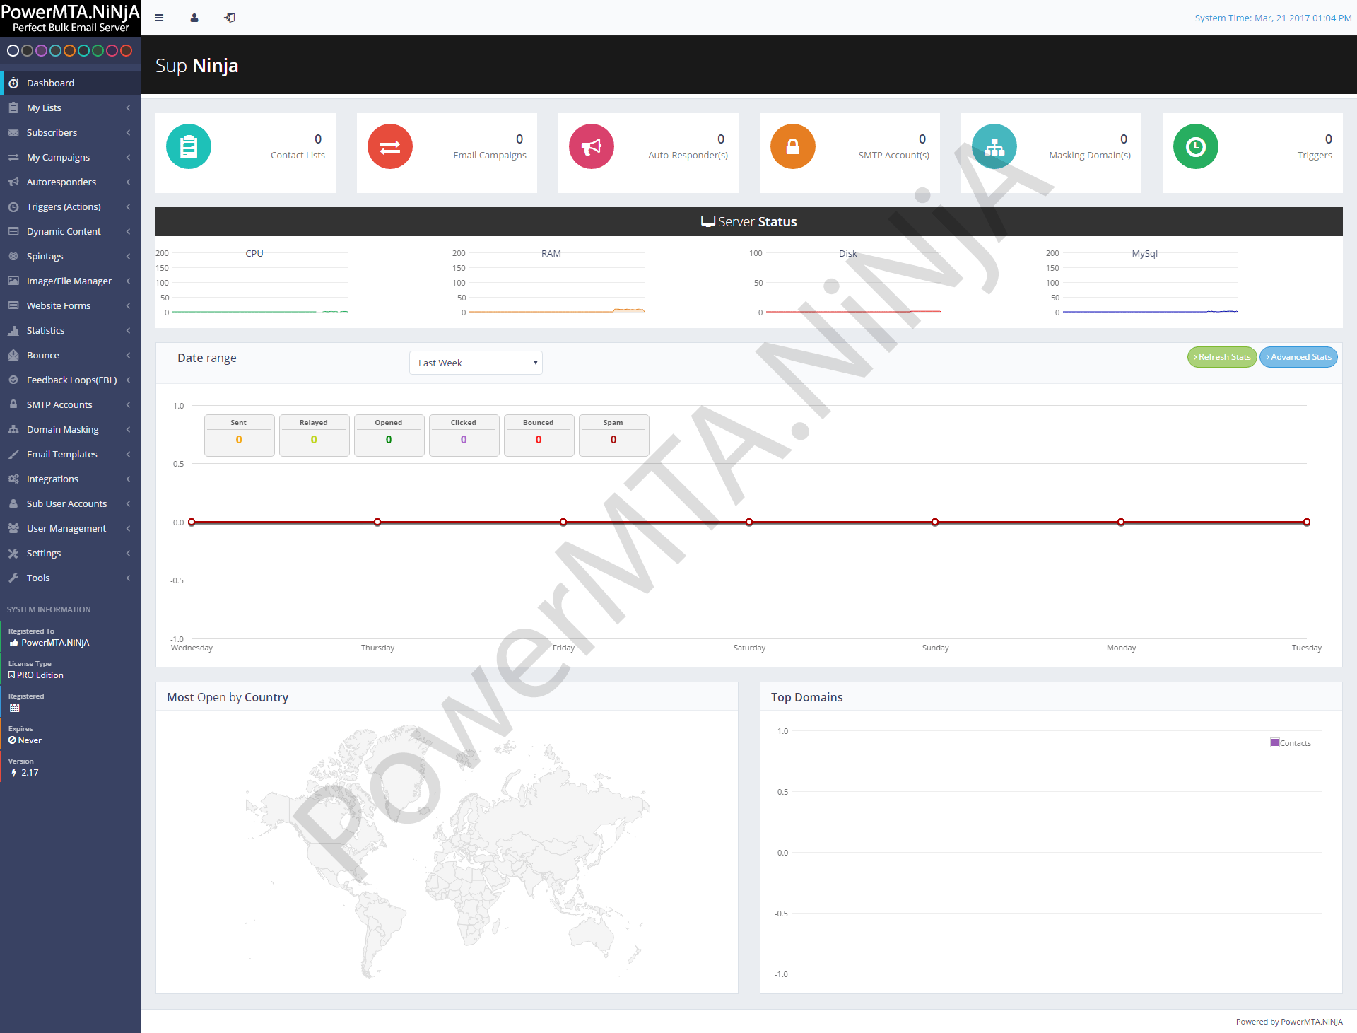Click the Refresh Stats button
The image size is (1357, 1033).
point(1222,357)
